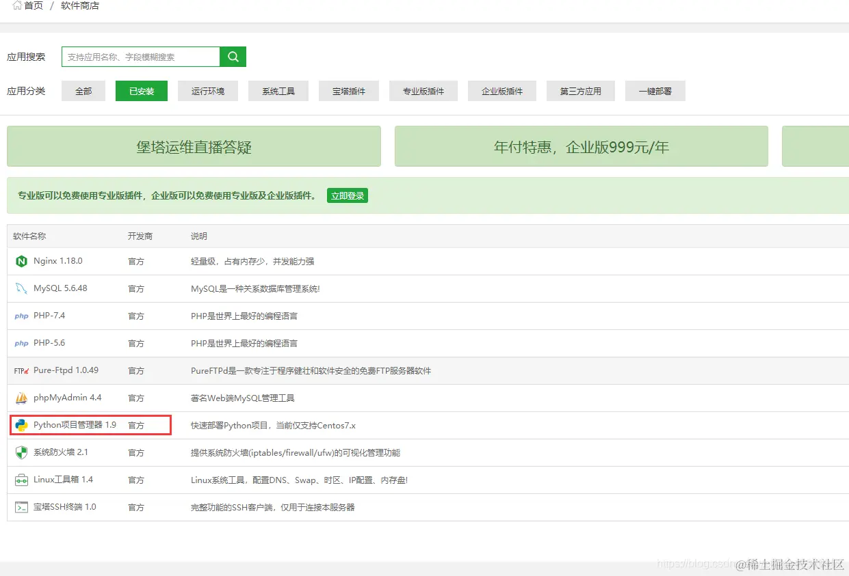Click the phpMyAdmin sailboat icon
Viewport: 849px width, 576px height.
click(x=21, y=397)
